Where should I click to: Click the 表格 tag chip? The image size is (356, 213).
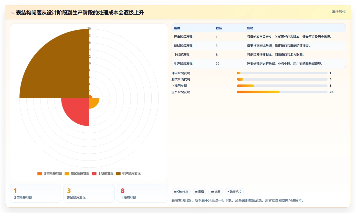point(200,191)
